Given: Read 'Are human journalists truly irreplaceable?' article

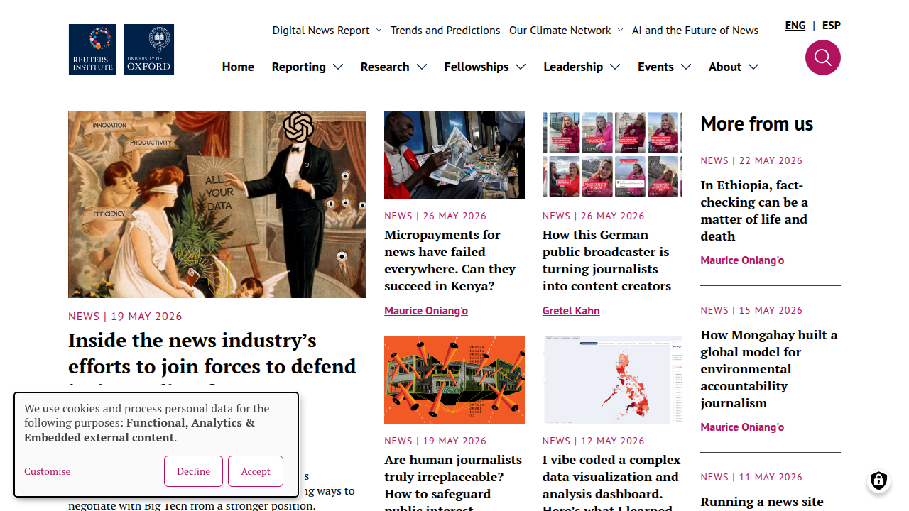Looking at the screenshot, I should pos(453,481).
